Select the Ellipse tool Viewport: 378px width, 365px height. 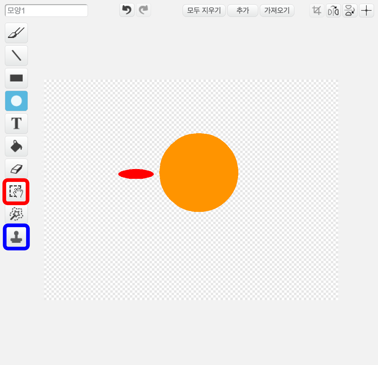[16, 101]
